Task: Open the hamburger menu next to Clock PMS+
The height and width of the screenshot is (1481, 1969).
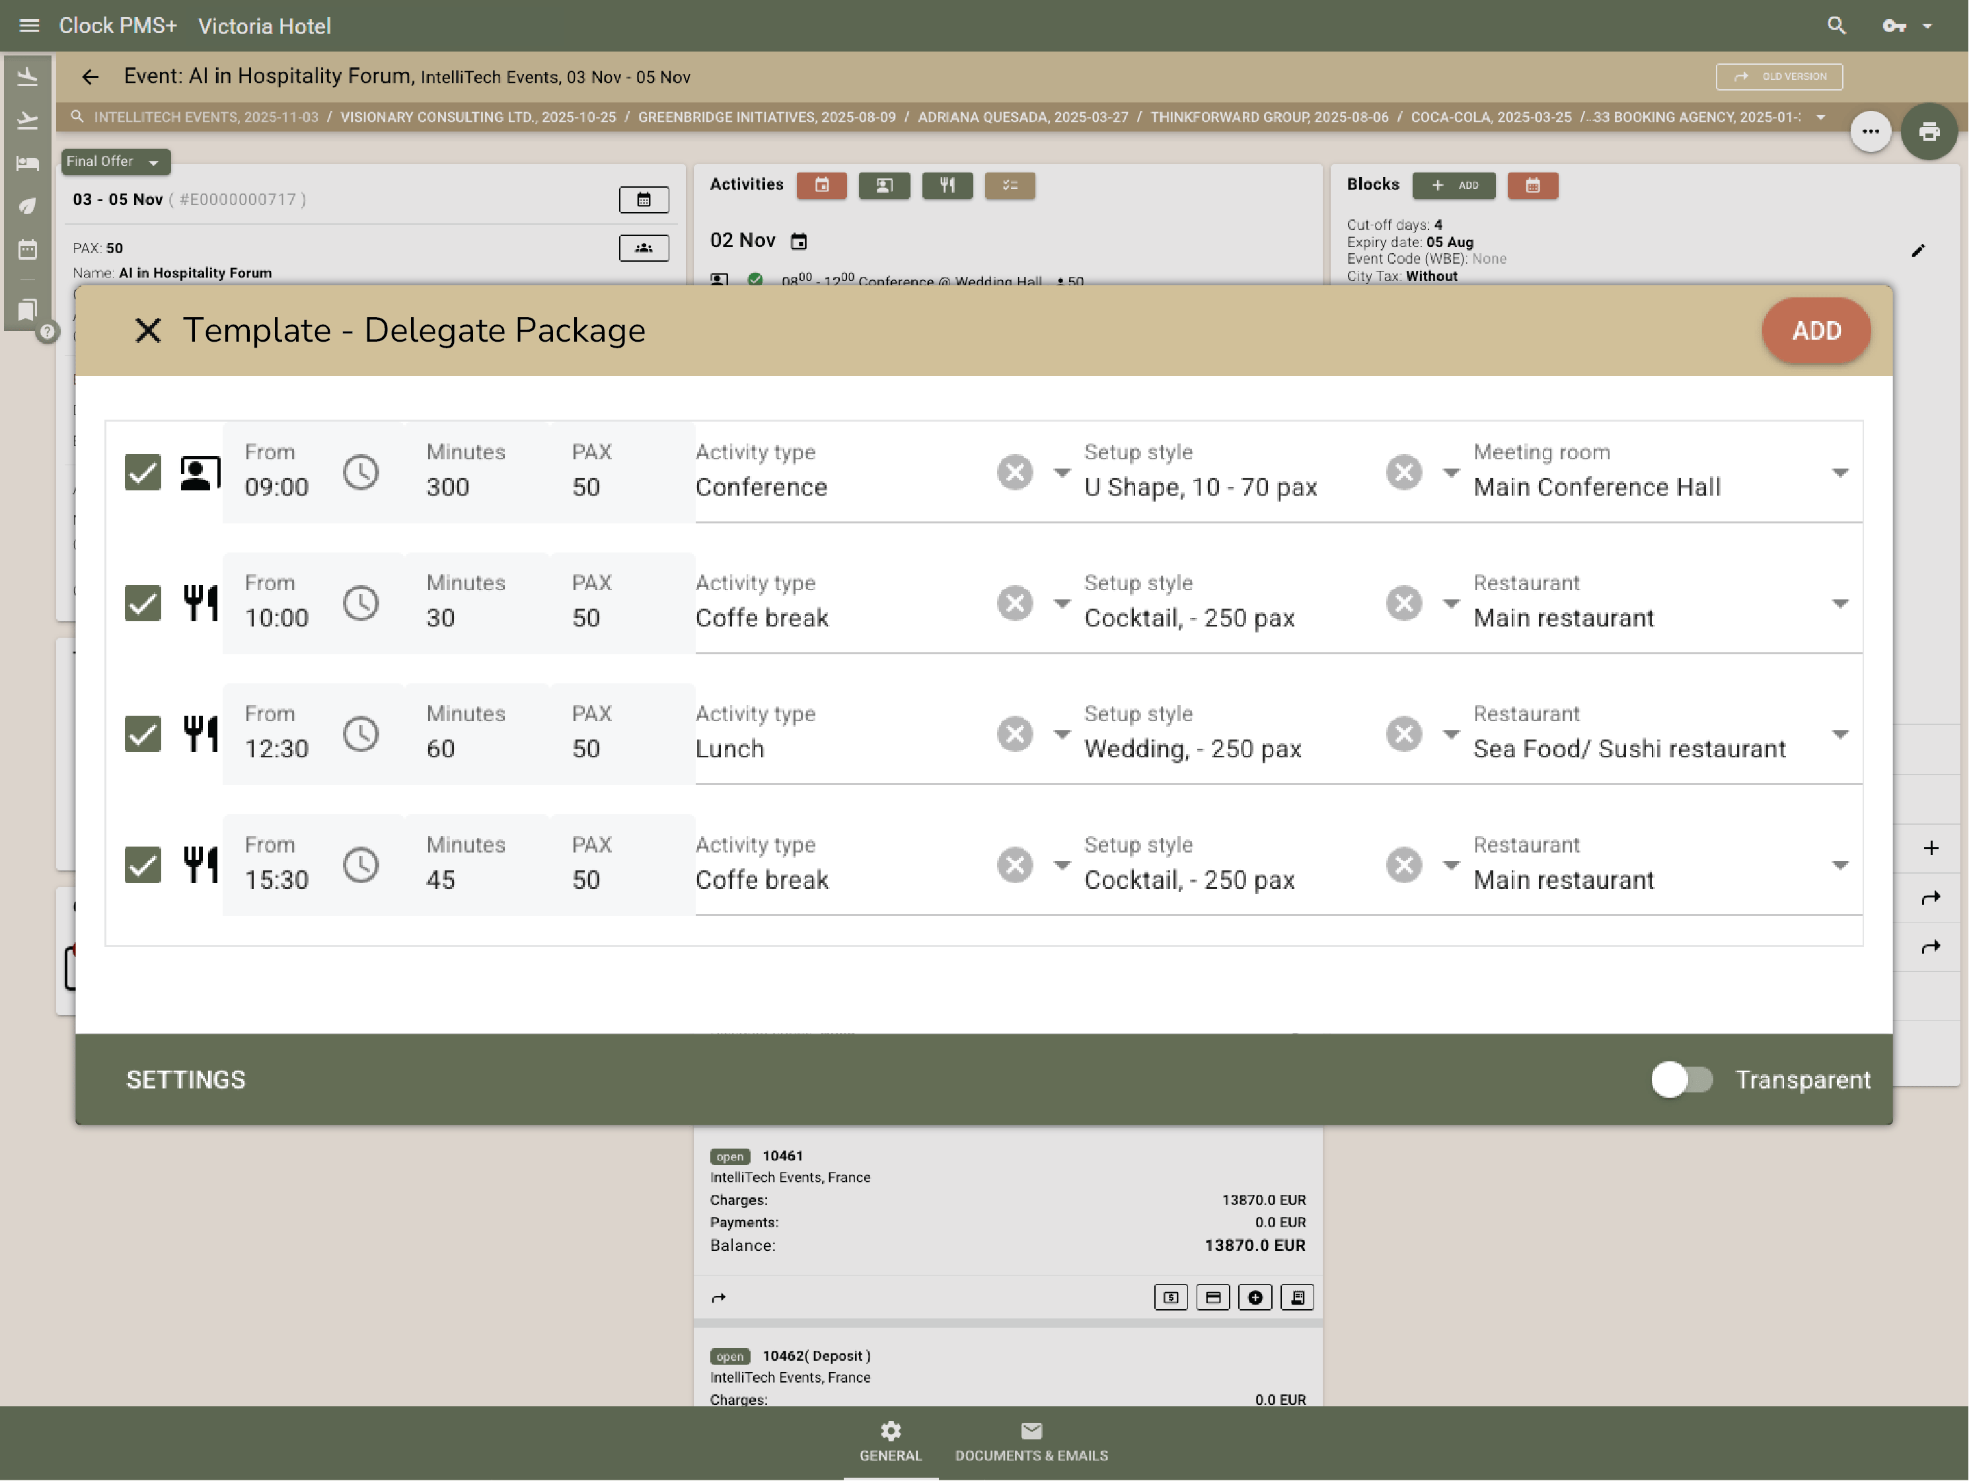Action: (29, 25)
